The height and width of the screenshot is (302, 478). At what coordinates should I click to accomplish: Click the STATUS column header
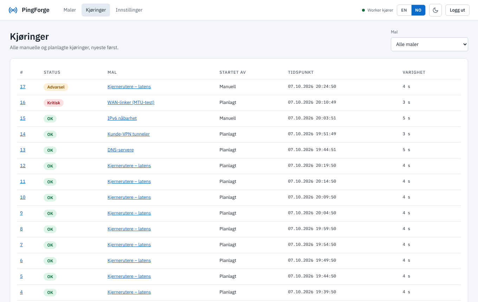[52, 72]
